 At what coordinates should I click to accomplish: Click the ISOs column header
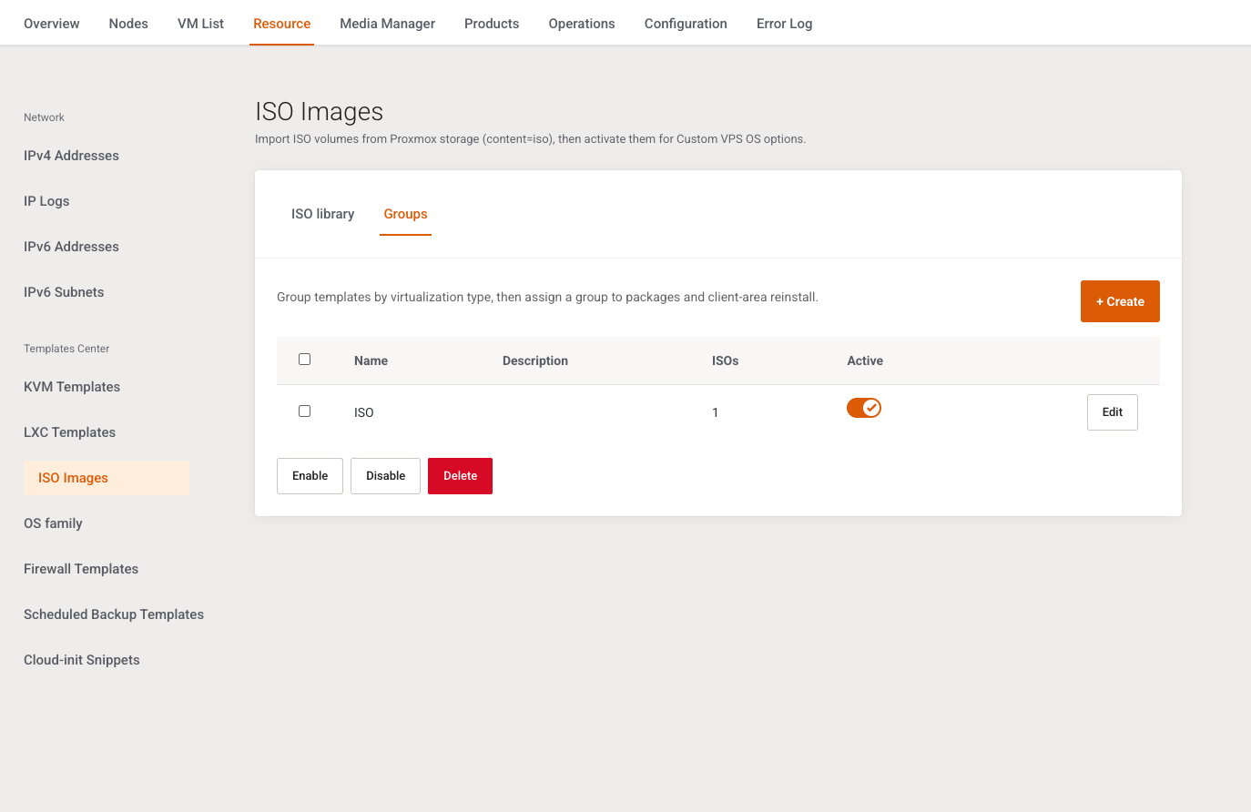[725, 360]
